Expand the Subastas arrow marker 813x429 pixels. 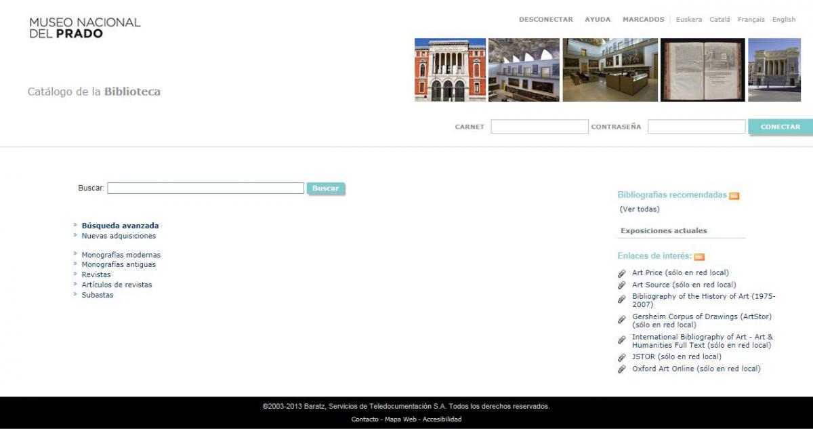tap(75, 295)
